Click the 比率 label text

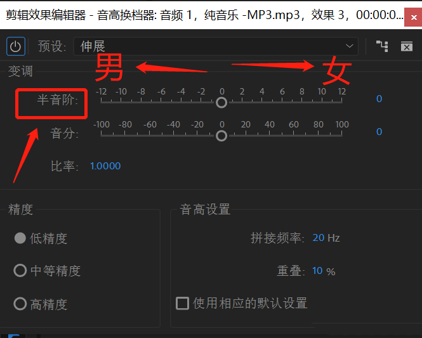65,166
